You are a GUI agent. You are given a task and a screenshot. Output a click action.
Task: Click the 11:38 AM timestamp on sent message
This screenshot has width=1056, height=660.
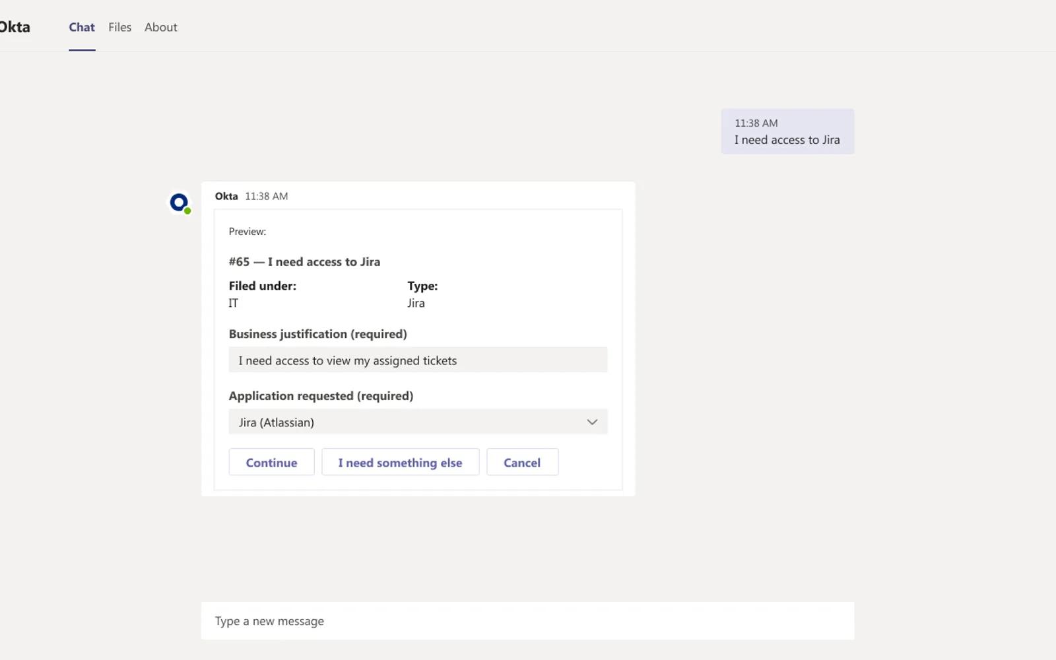[x=756, y=123]
